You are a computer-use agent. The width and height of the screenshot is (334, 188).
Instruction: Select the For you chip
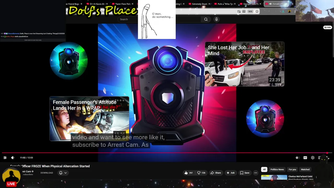point(292,169)
